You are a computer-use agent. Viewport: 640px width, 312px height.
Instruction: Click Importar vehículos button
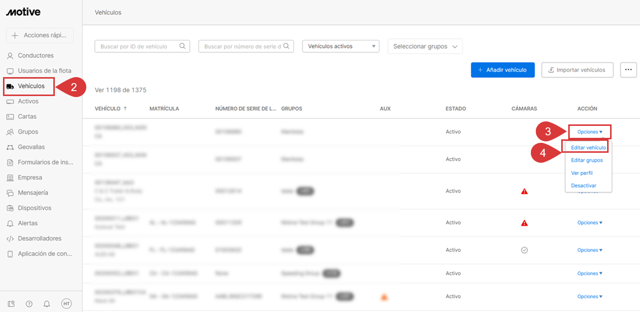pyautogui.click(x=577, y=70)
